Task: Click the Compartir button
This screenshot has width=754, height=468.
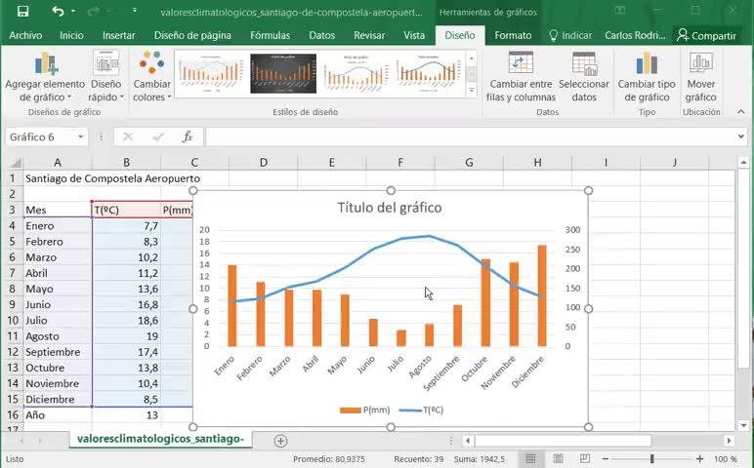Action: [x=706, y=35]
